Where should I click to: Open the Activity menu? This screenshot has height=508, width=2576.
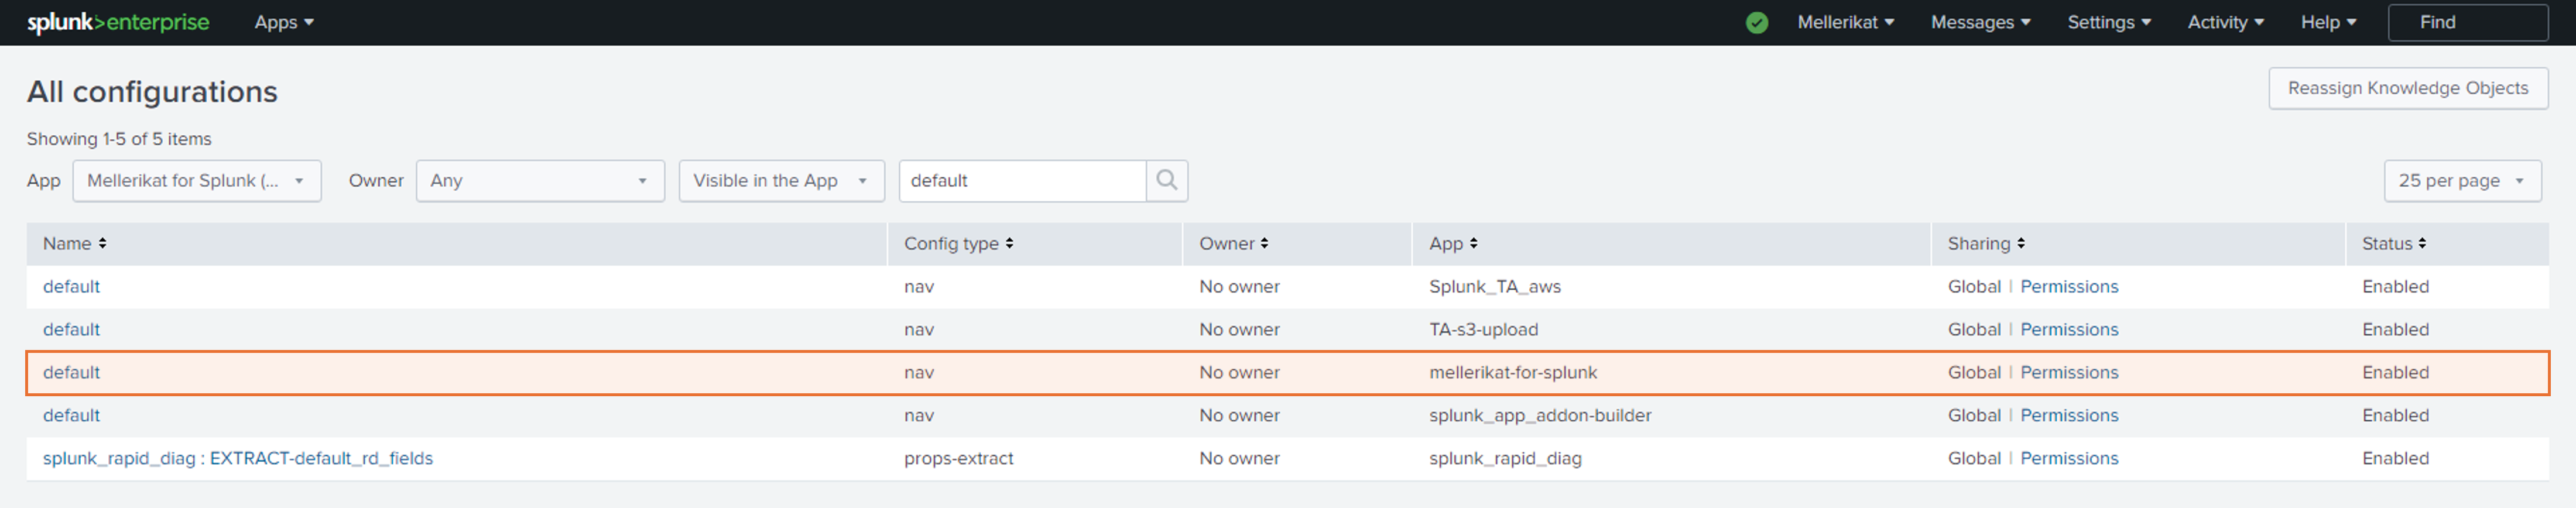[2225, 22]
